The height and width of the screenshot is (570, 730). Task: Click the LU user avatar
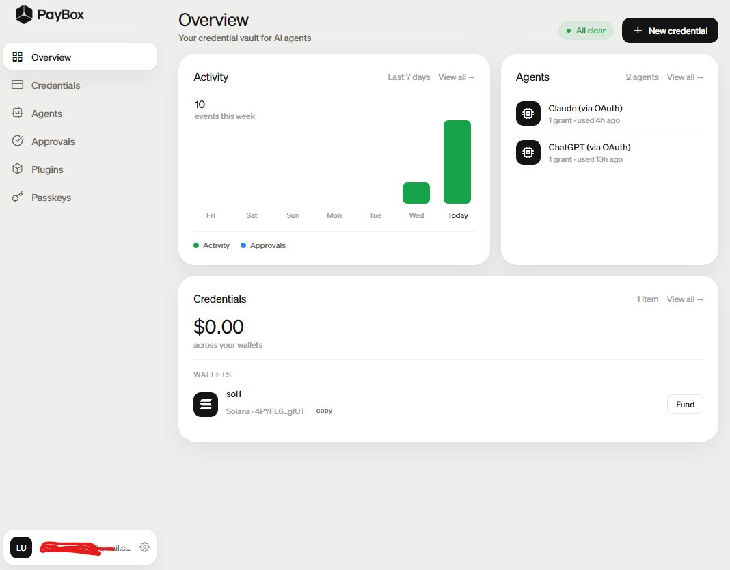click(x=21, y=547)
